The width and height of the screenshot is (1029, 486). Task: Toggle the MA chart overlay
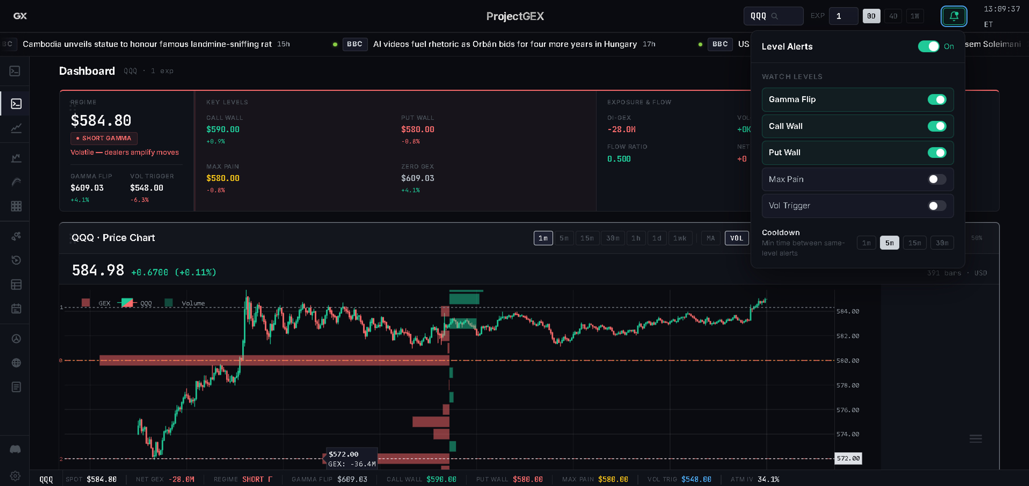(x=711, y=238)
